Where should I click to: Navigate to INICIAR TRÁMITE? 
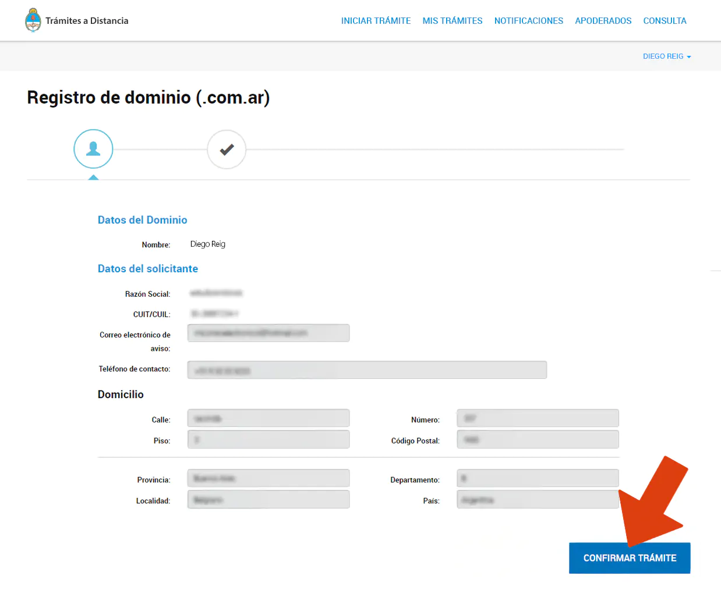point(376,20)
